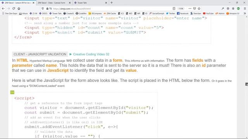Viewport: 248px width, 139px height.
Task: Bookmark this page with the star
Action: (x=199, y=8)
